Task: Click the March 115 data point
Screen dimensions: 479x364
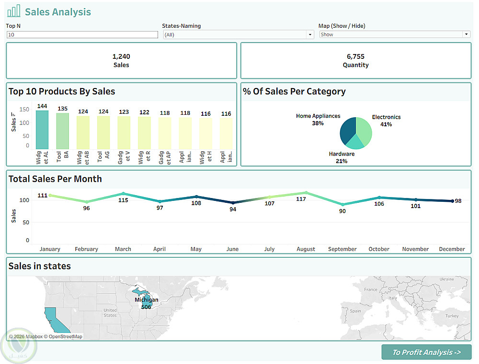Action: 123,193
